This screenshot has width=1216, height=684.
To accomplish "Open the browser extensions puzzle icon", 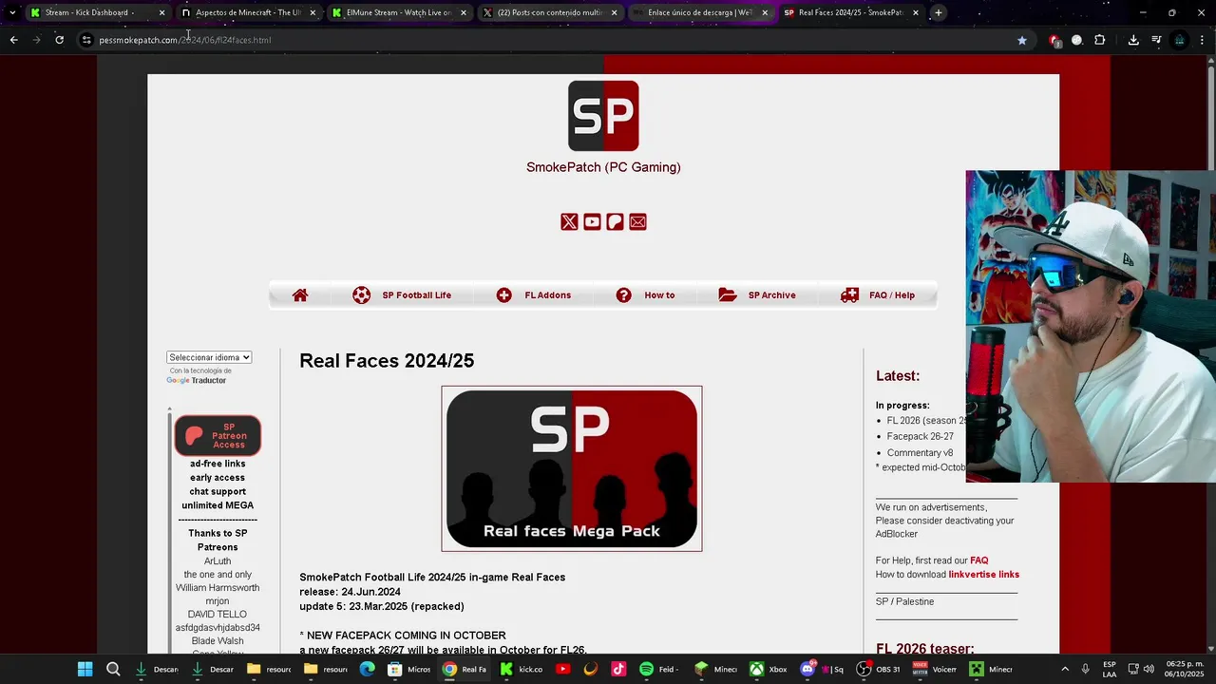I will [x=1100, y=40].
